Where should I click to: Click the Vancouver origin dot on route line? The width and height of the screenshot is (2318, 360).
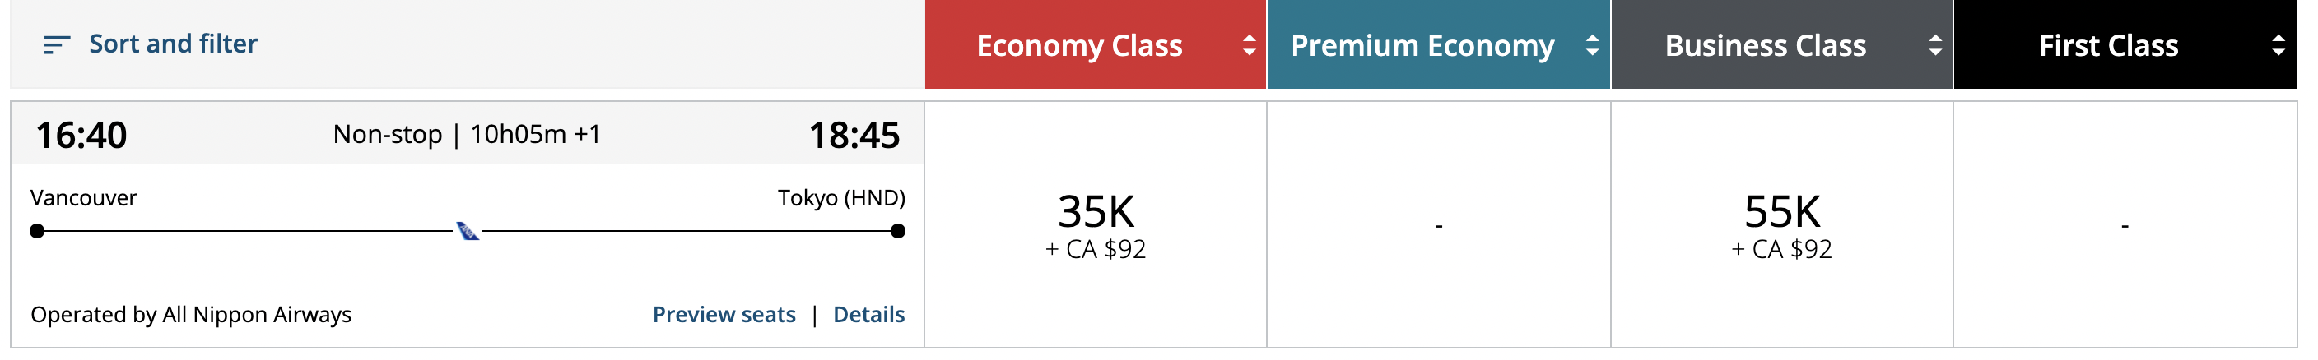37,232
